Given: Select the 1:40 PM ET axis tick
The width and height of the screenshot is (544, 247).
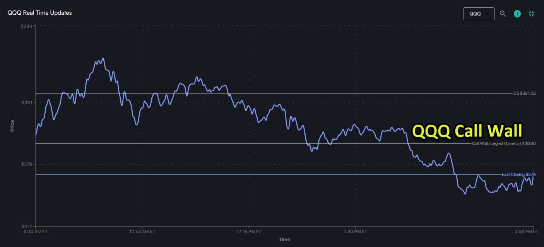Looking at the screenshot, I should [x=355, y=232].
